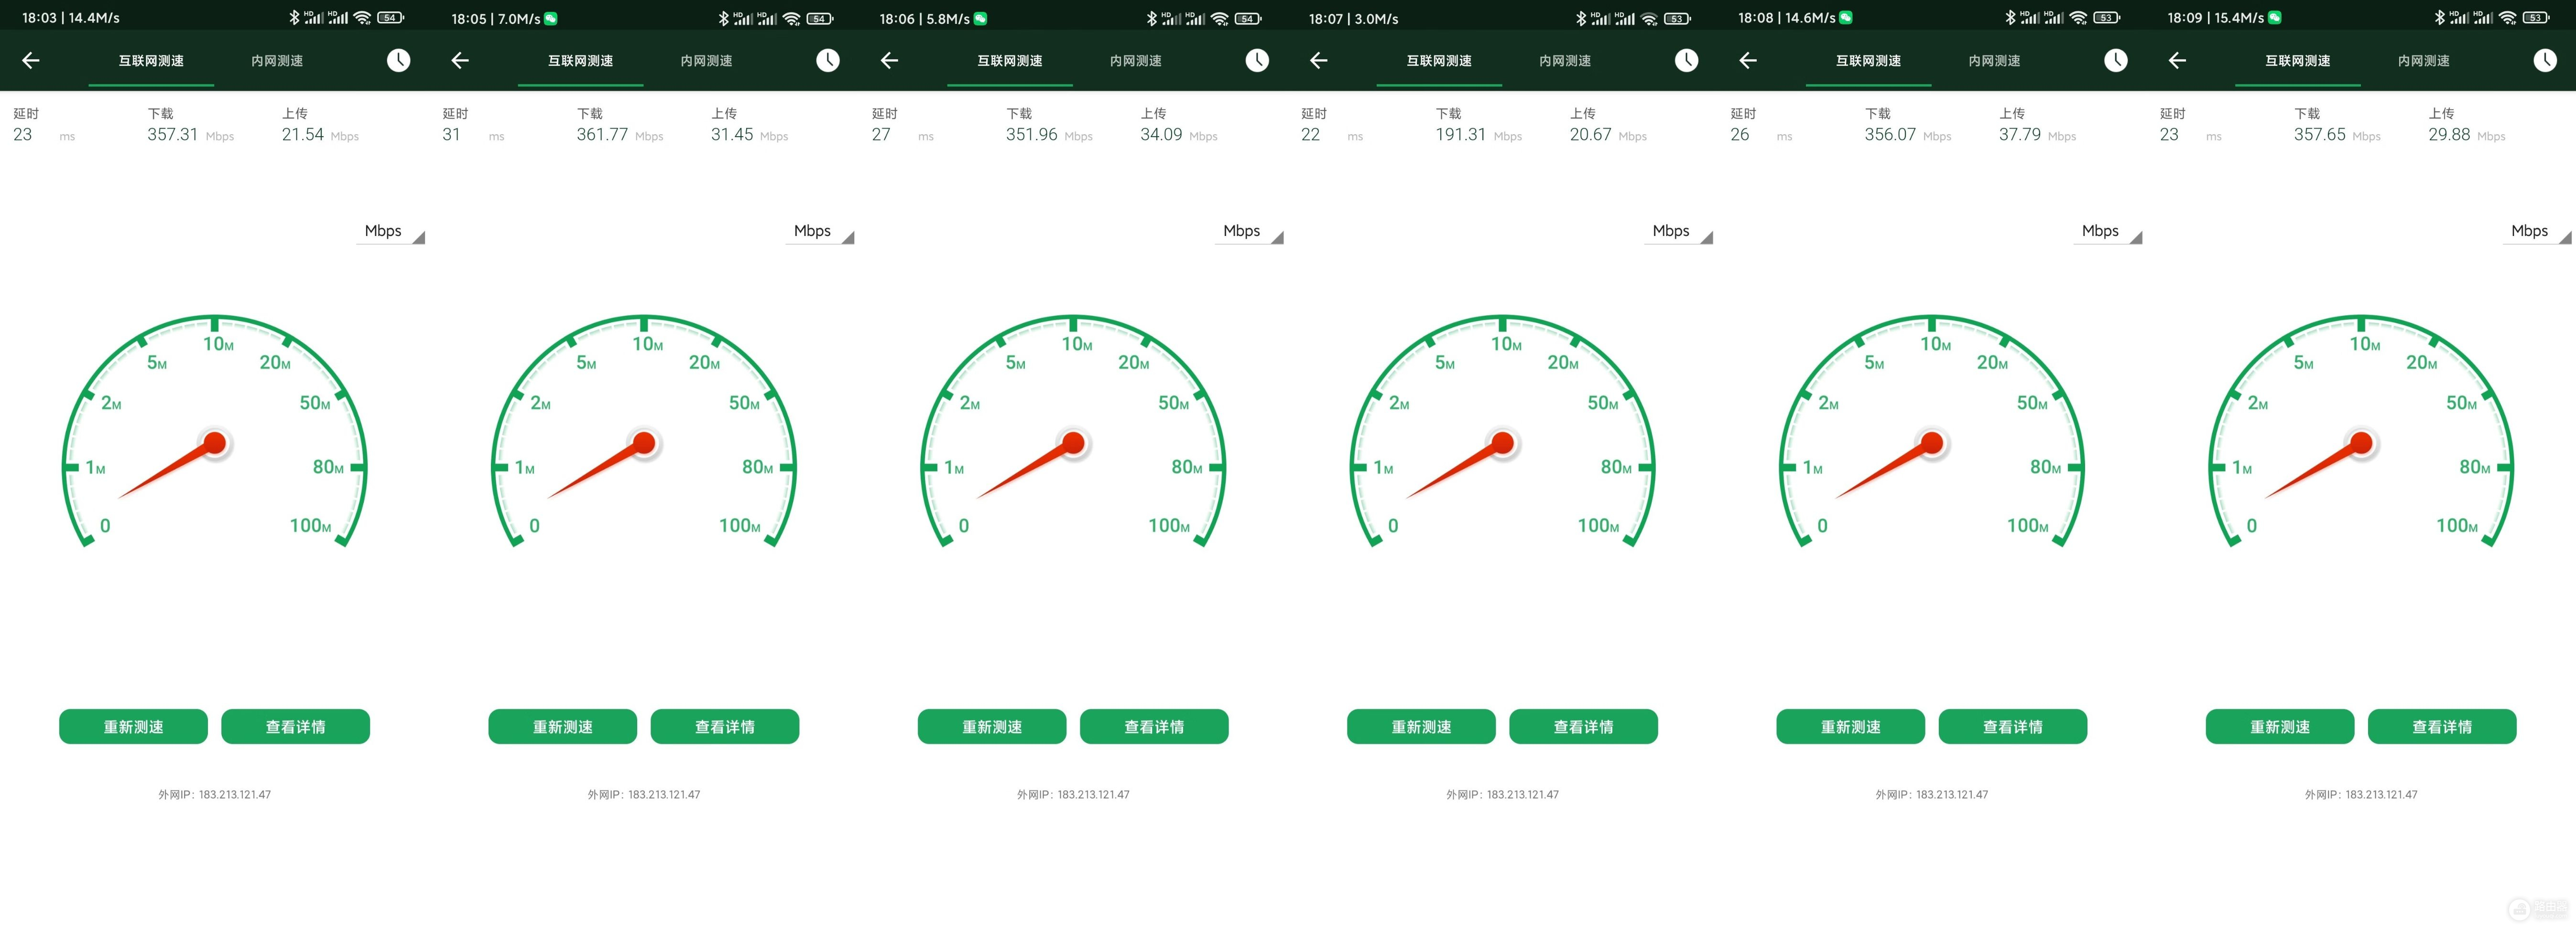
Task: Tap 重新测速 button in 18:05 screen
Action: pos(563,726)
